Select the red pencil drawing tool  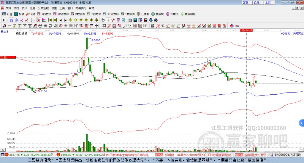click(x=4, y=26)
